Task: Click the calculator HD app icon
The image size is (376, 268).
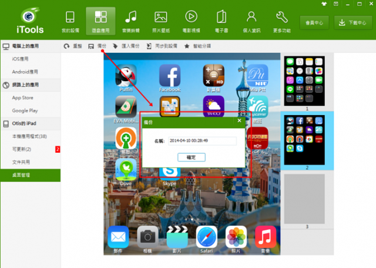Action: tap(214, 76)
